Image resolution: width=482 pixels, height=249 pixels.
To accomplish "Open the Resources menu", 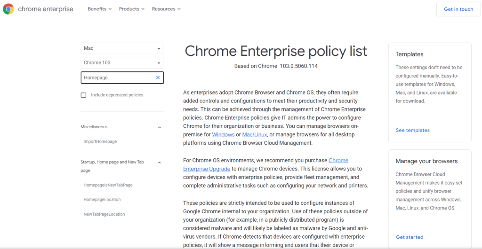I will 166,9.
